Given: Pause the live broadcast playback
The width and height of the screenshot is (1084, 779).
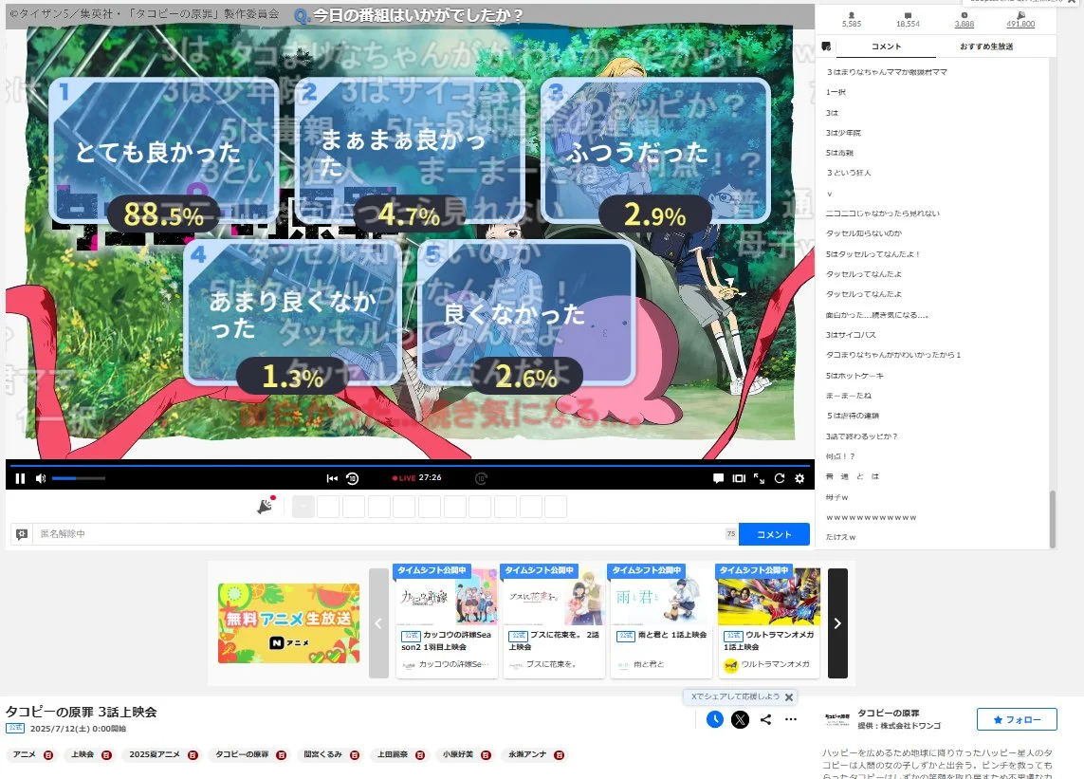Looking at the screenshot, I should click(x=20, y=478).
